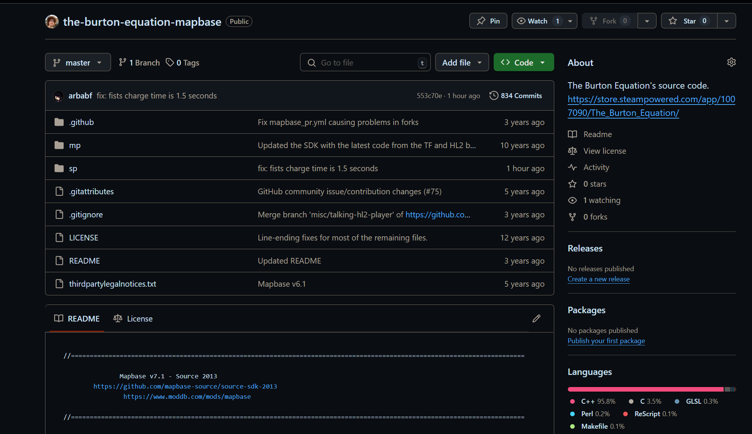Open the 1 watching link

pyautogui.click(x=594, y=200)
